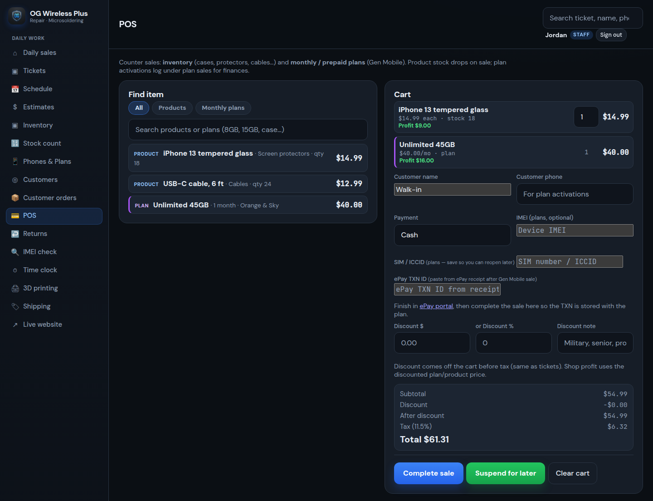
Task: Click the Returns arrow icon
Action: click(x=15, y=234)
